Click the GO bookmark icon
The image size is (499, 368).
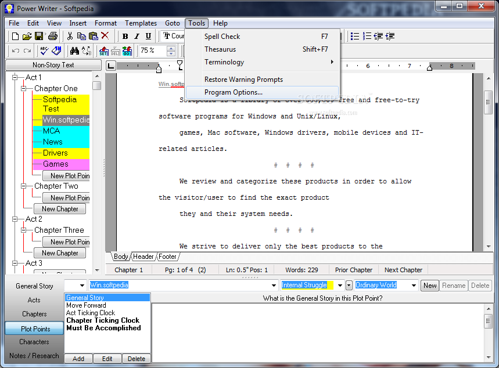(x=127, y=51)
